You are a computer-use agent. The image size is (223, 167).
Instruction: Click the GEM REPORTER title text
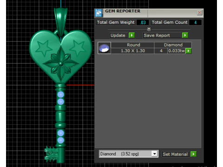pyautogui.click(x=123, y=11)
